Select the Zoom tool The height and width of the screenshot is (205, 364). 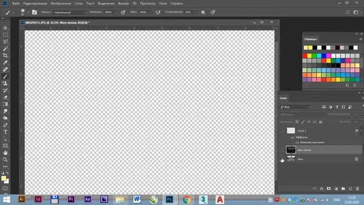coord(5,159)
